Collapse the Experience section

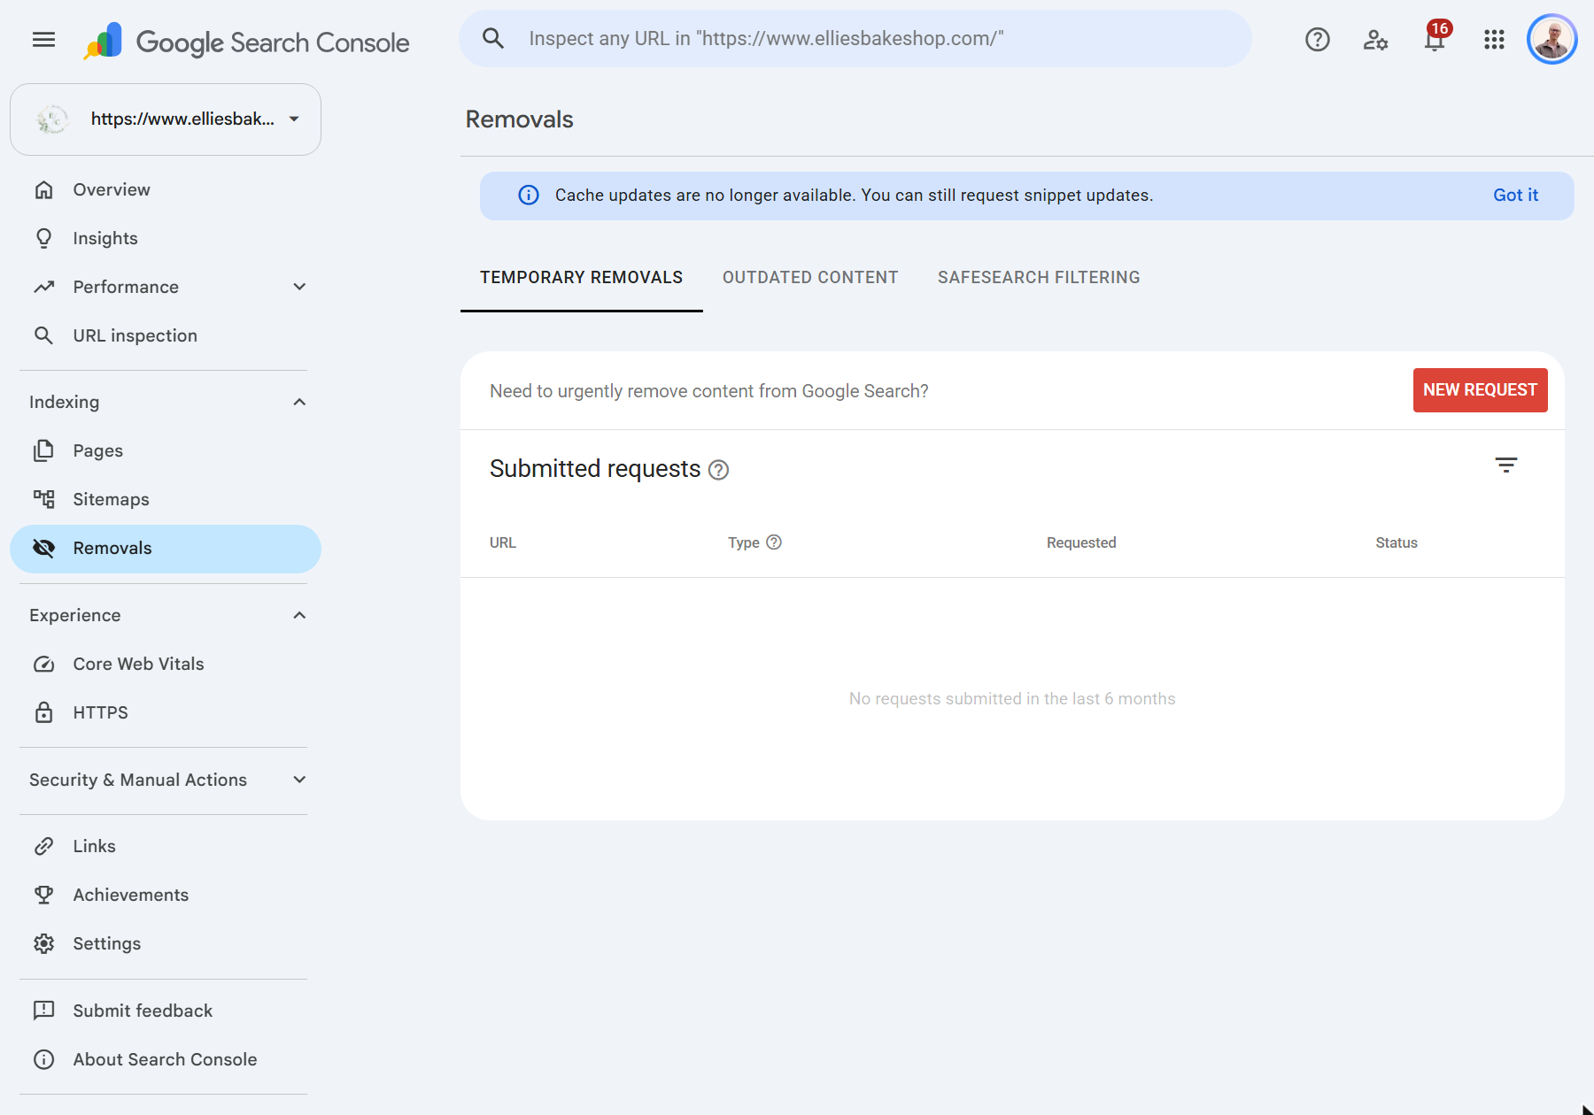coord(299,615)
